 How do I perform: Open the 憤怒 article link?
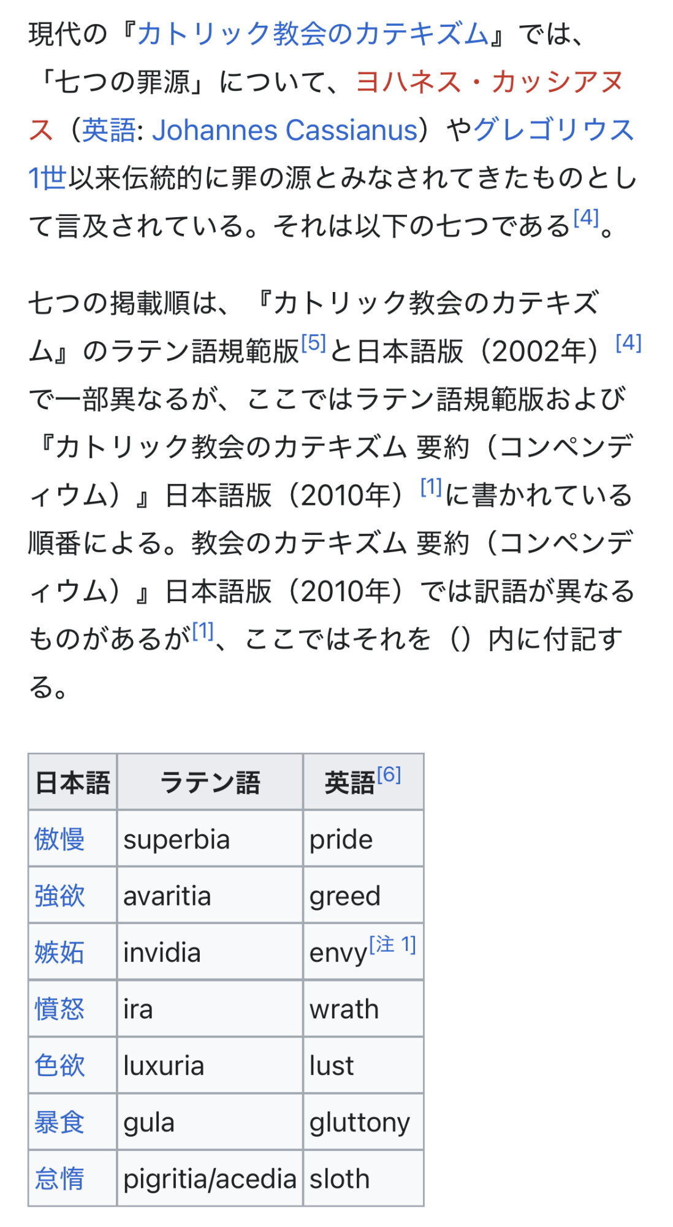click(59, 1009)
